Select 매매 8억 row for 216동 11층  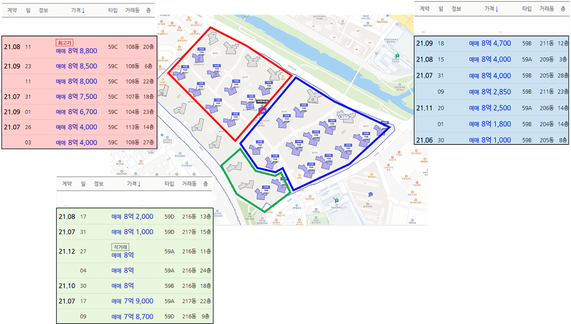[x=135, y=251]
